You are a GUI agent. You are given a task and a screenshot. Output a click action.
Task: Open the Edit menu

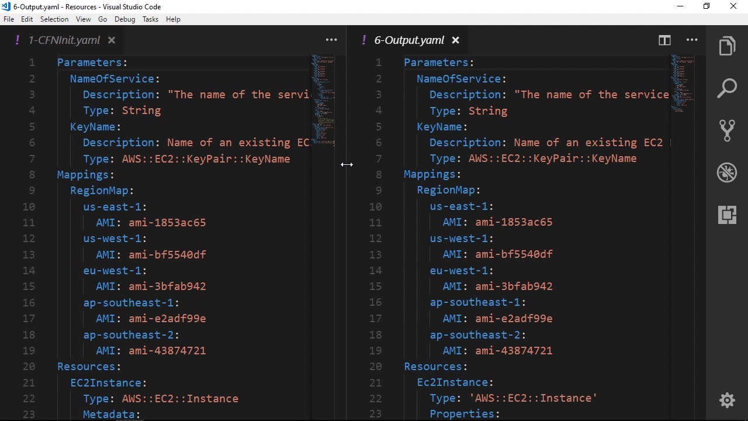pyautogui.click(x=27, y=19)
